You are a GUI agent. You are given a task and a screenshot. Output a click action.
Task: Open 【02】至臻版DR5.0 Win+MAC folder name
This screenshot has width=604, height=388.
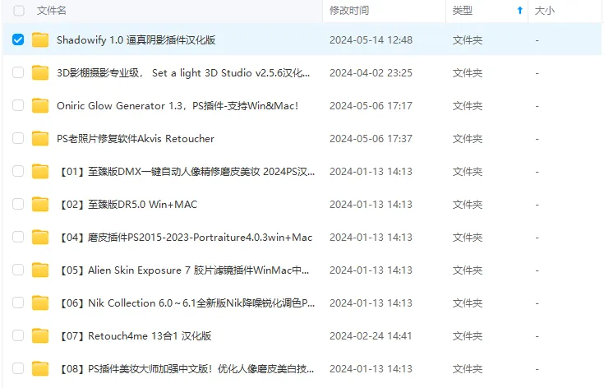pos(127,204)
